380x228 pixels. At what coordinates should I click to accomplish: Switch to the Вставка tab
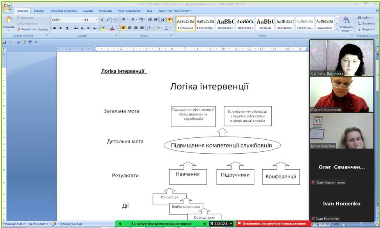pyautogui.click(x=39, y=11)
